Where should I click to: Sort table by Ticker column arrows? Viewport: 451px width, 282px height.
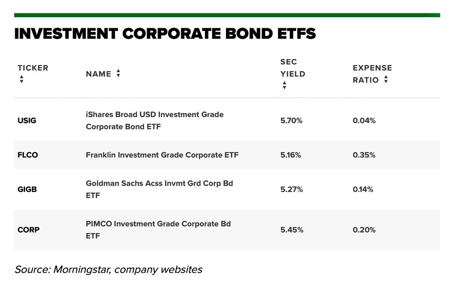click(21, 79)
